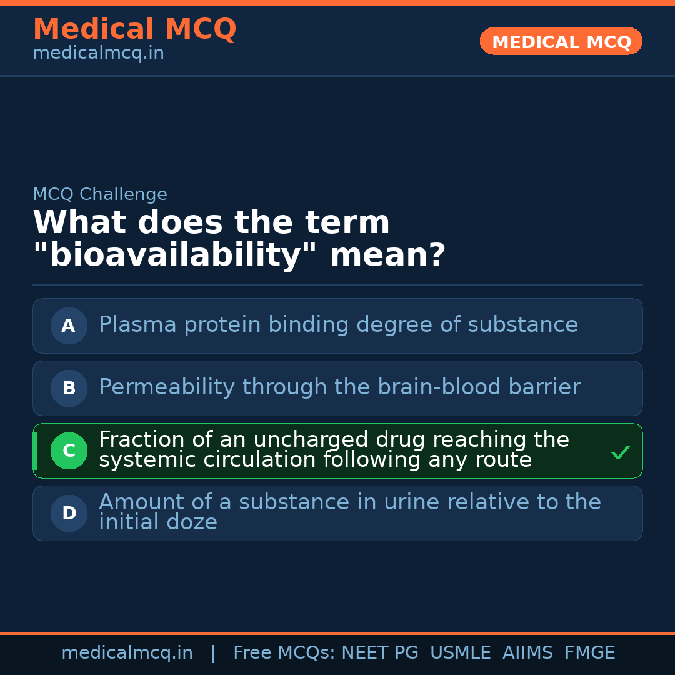The width and height of the screenshot is (675, 675).
Task: Click the green checkmark on option C
Action: pyautogui.click(x=620, y=452)
